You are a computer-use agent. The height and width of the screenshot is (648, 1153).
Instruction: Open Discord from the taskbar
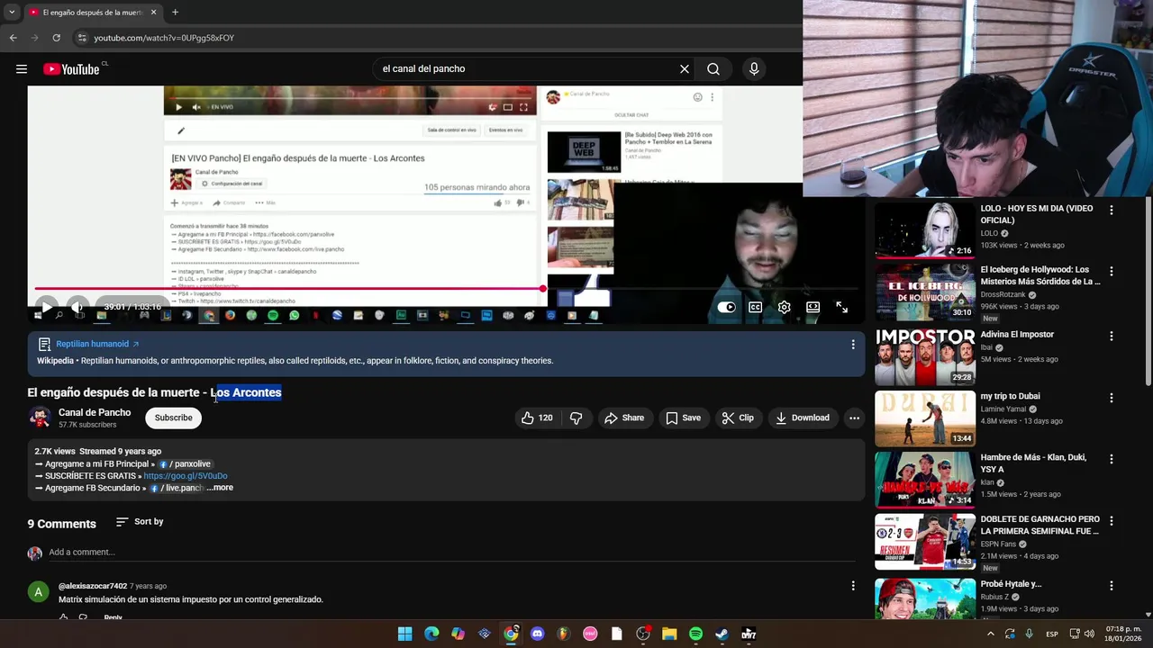click(538, 634)
